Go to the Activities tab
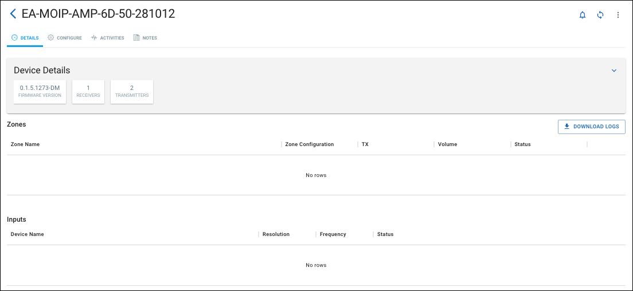 [x=108, y=38]
